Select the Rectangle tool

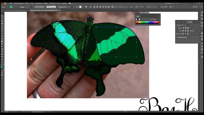click(x=2, y=26)
